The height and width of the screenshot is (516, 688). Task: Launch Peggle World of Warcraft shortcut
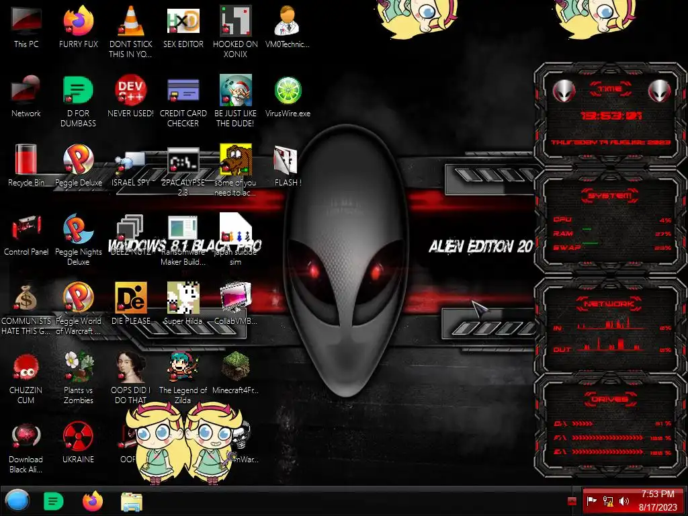pos(78,308)
